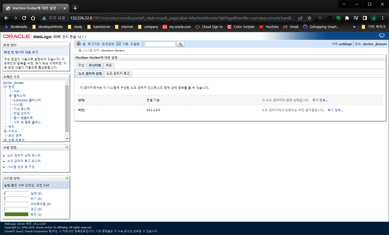This screenshot has height=235, width=389.
Task: Select the 모니터링 tab
Action: (x=95, y=65)
